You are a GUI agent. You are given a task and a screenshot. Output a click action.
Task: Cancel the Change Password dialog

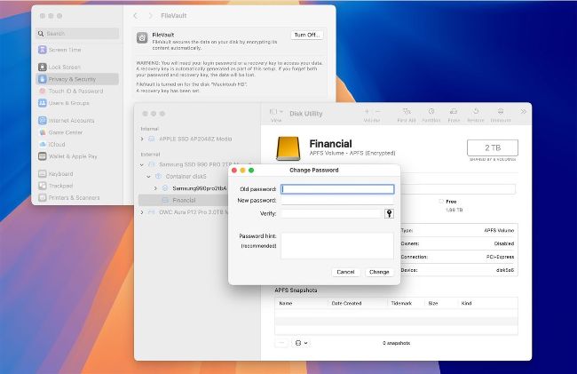[345, 272]
